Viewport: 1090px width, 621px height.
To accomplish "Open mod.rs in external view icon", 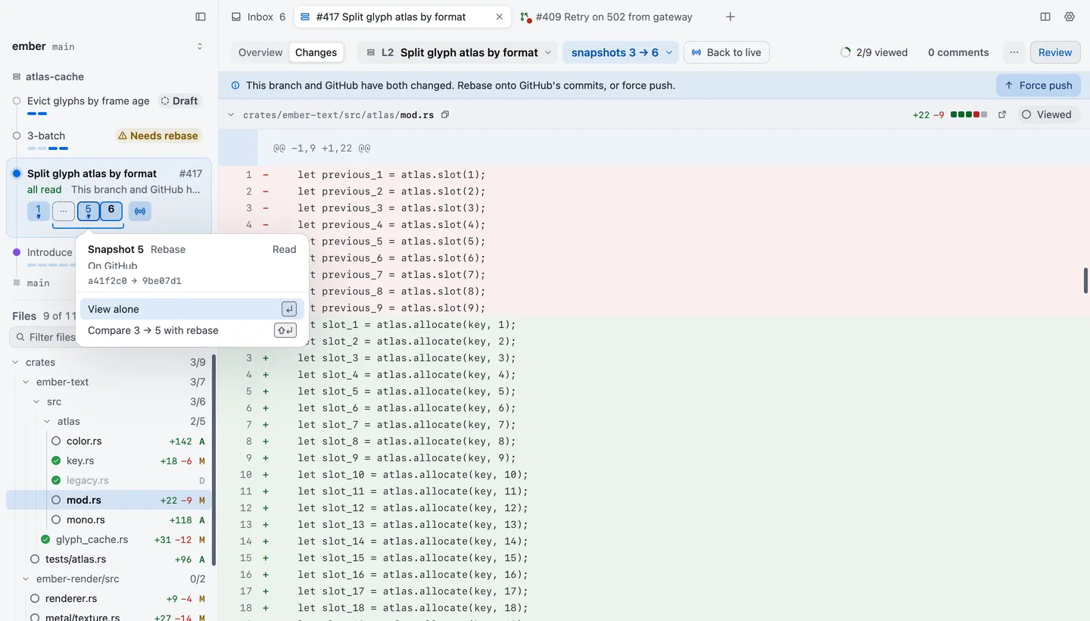I will coord(1002,115).
